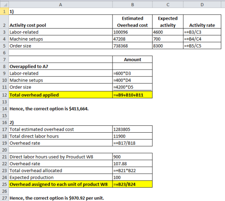Image resolution: width=225 pixels, height=201 pixels.
Task: Click cell with value 107.88
Action: (x=133, y=164)
